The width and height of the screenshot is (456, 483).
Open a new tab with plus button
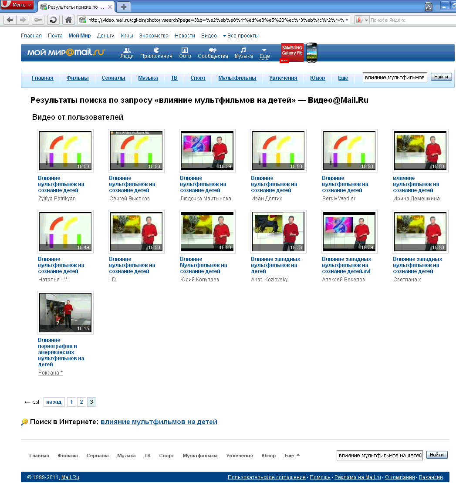click(124, 7)
